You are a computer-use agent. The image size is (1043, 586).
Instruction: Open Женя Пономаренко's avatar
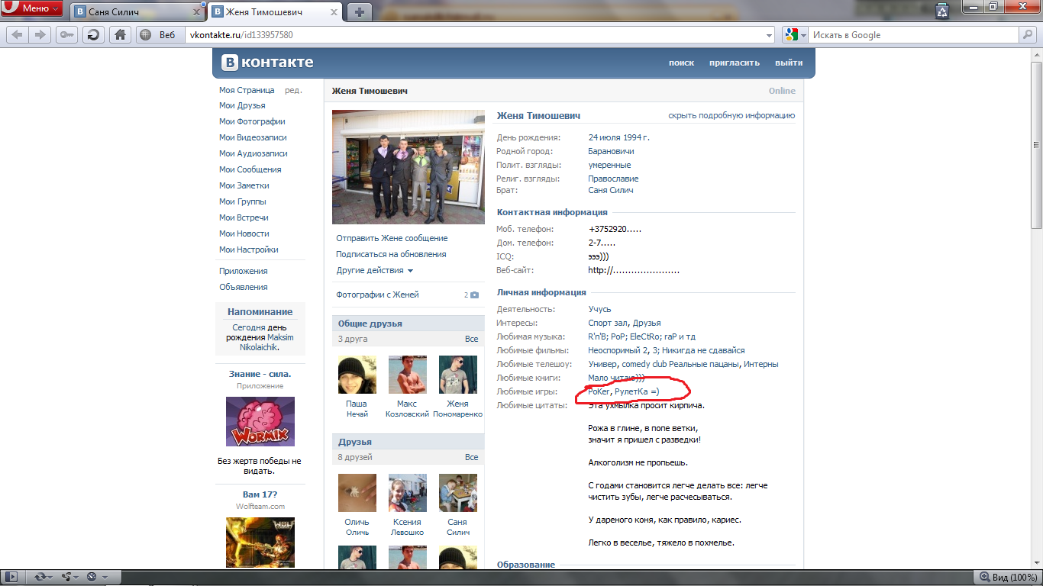point(457,375)
